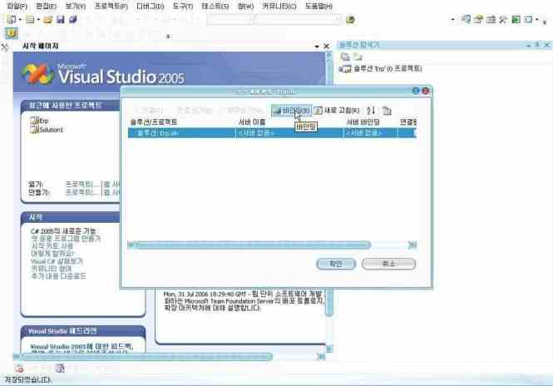Image resolution: width=553 pixels, height=386 pixels.
Task: Expand the Add New Item dropdown arrow
Action: pyautogui.click(x=38, y=19)
